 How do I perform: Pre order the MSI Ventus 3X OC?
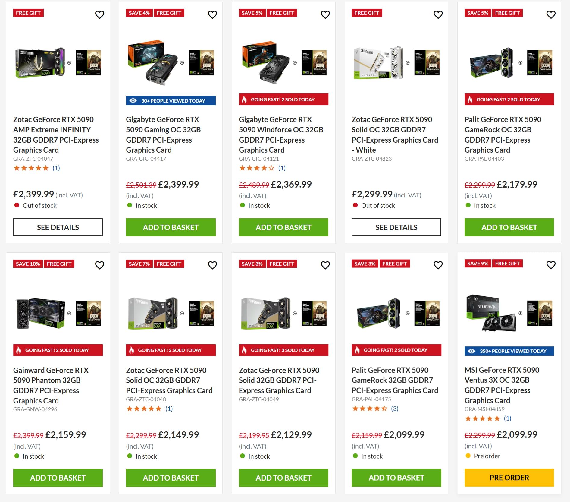pos(509,478)
